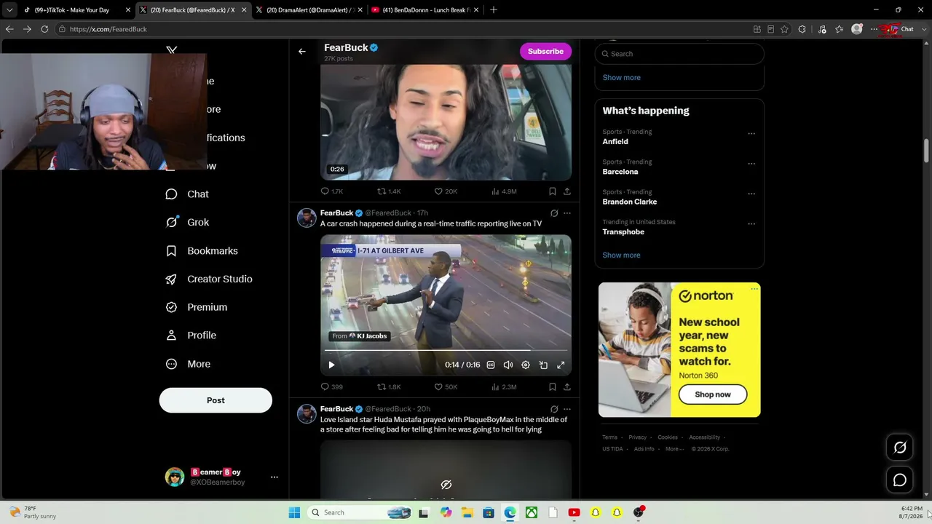
Task: Open the Accessibility footer link
Action: [705, 437]
